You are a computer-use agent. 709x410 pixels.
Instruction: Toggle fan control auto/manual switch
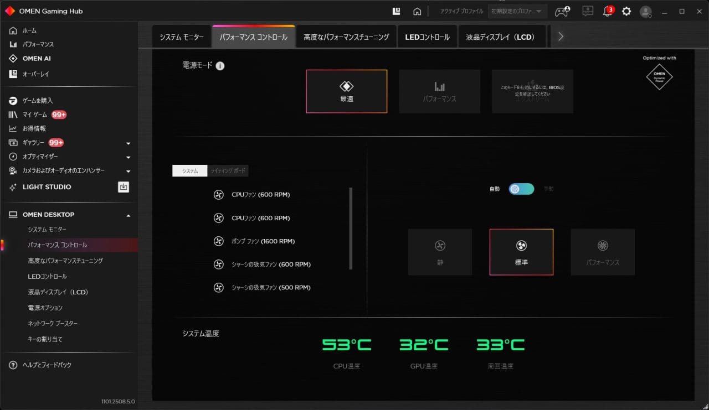point(521,189)
